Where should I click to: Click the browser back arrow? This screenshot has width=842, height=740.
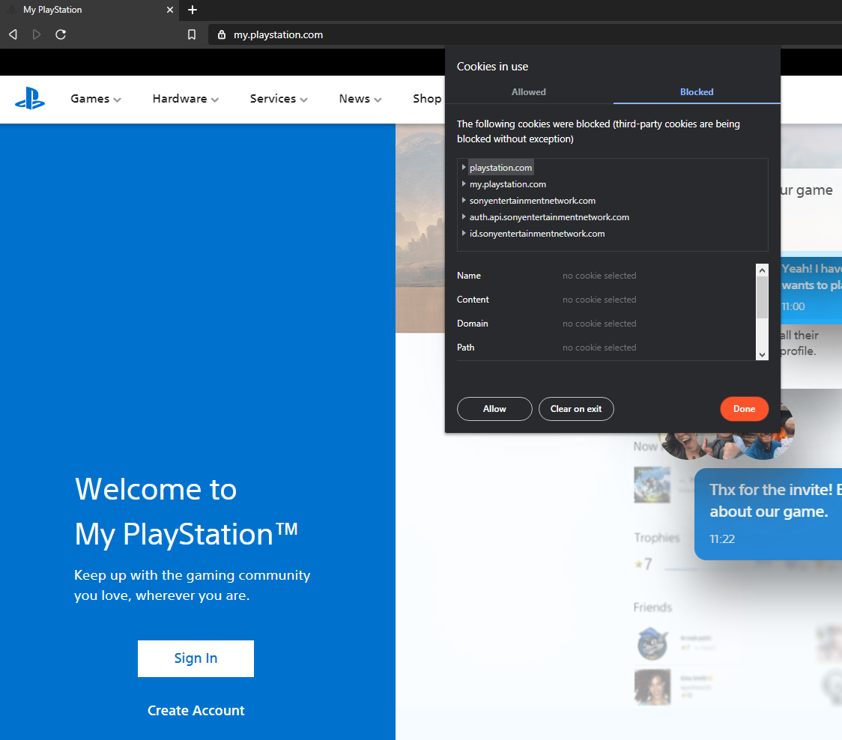[13, 34]
